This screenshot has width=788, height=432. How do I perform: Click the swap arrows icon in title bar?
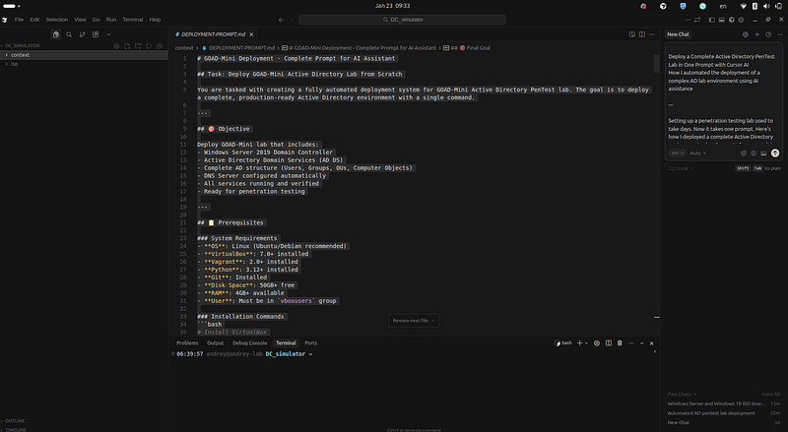click(x=697, y=20)
